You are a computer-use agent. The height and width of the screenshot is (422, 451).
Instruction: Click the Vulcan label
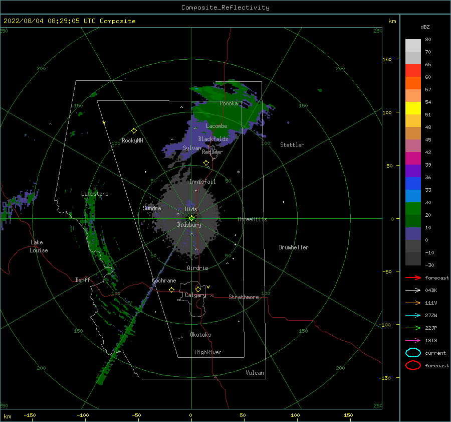tap(255, 373)
